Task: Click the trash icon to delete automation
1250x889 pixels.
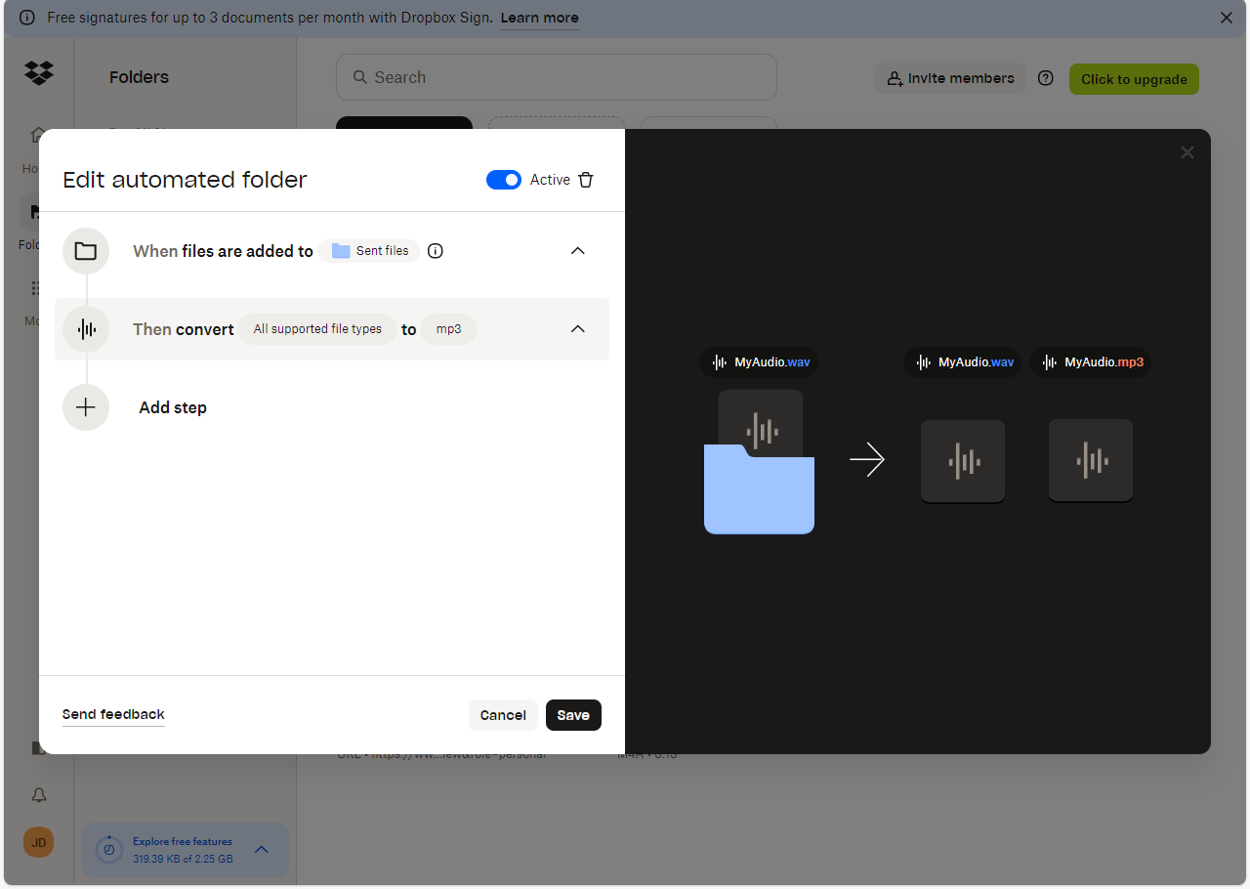Action: [586, 180]
